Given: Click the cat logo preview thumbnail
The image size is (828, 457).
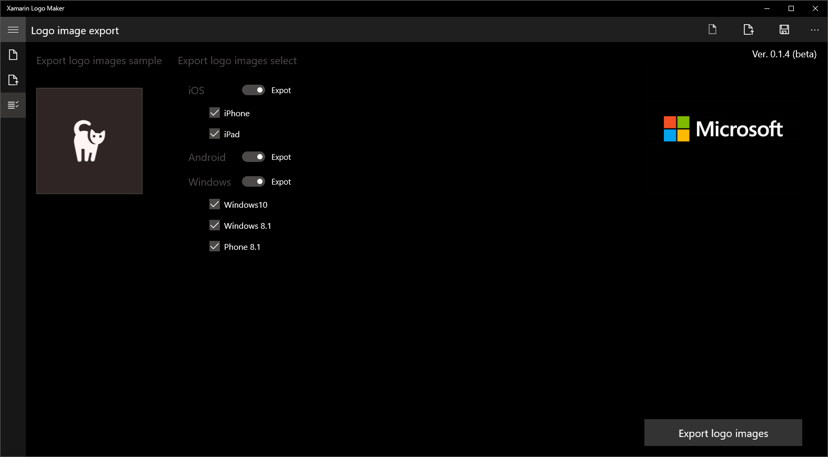Looking at the screenshot, I should point(89,141).
